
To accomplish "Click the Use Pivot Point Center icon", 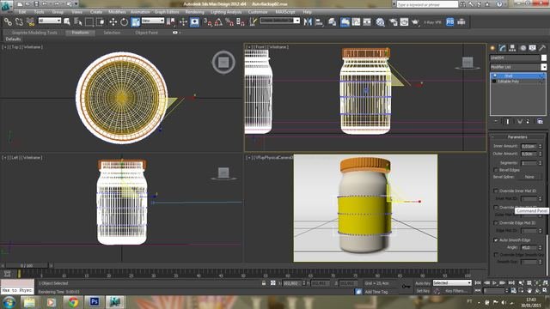I will pyautogui.click(x=171, y=22).
